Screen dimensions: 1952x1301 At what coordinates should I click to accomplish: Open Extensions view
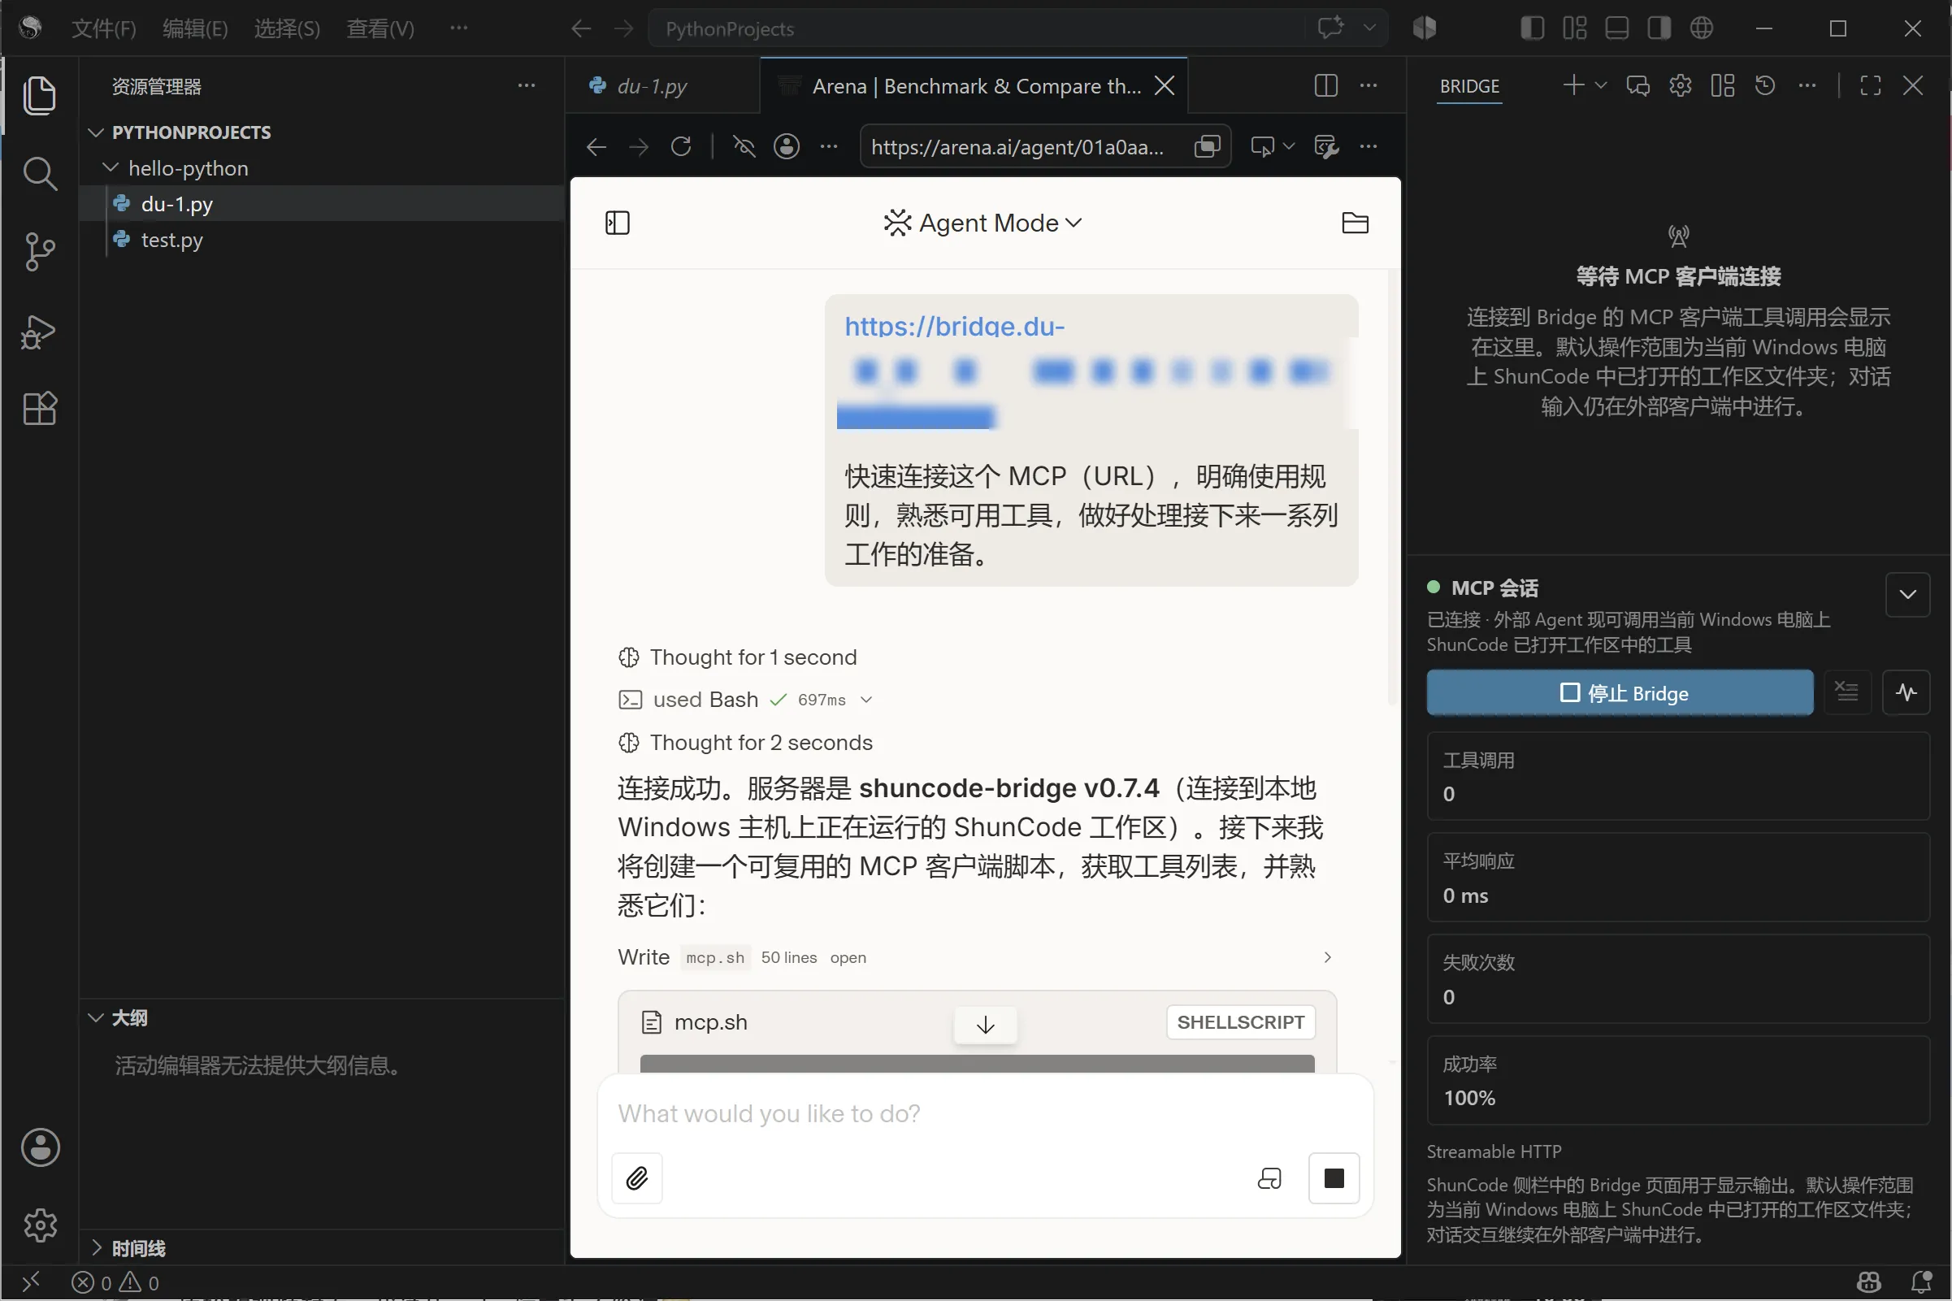(40, 408)
